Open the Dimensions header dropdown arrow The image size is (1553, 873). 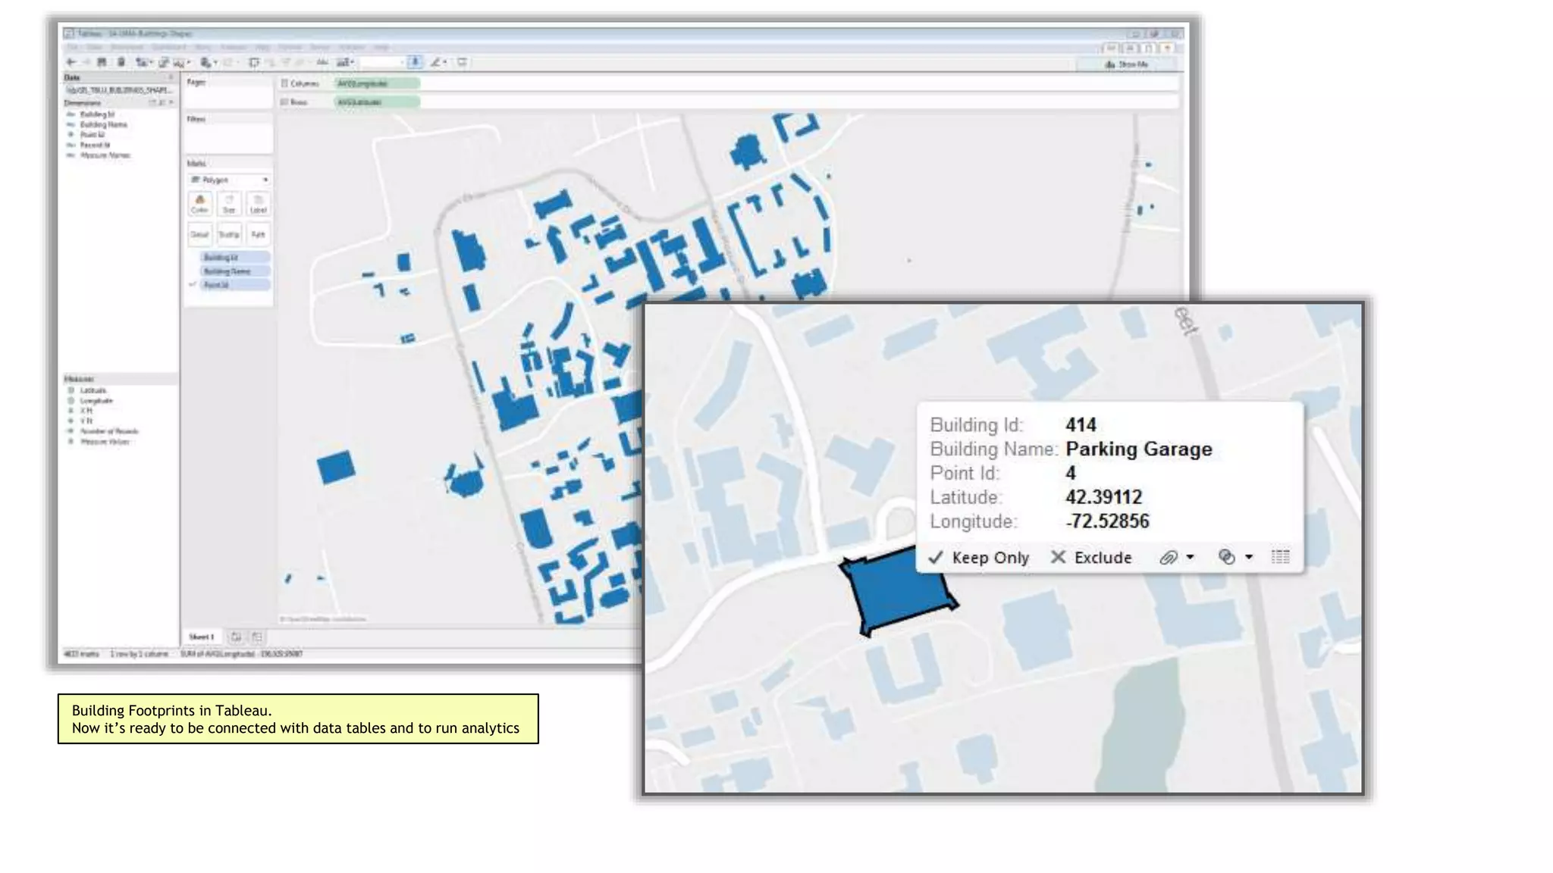click(171, 102)
